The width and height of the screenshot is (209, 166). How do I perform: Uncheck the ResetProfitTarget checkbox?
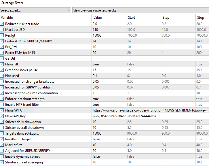pos(2,139)
